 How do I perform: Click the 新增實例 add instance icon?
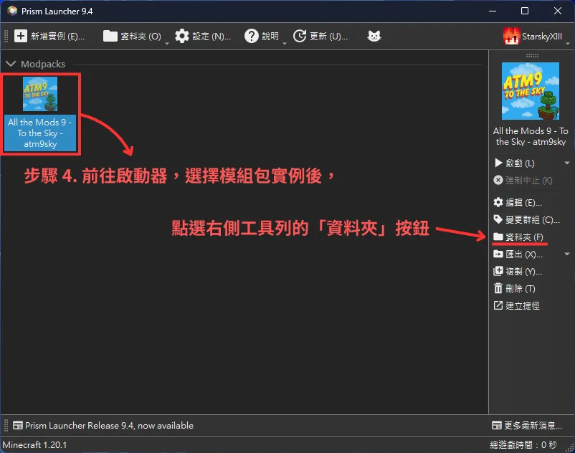(x=21, y=36)
